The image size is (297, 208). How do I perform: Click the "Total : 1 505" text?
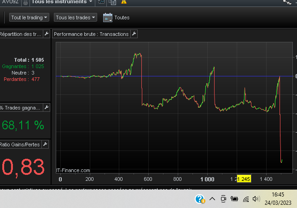(x=29, y=60)
